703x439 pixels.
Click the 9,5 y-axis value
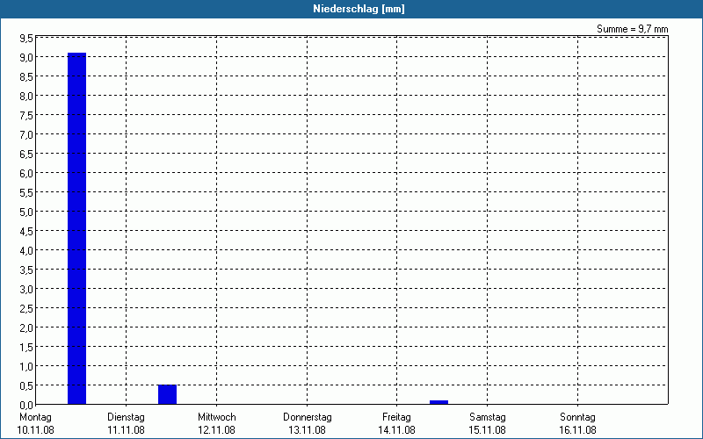coord(26,39)
